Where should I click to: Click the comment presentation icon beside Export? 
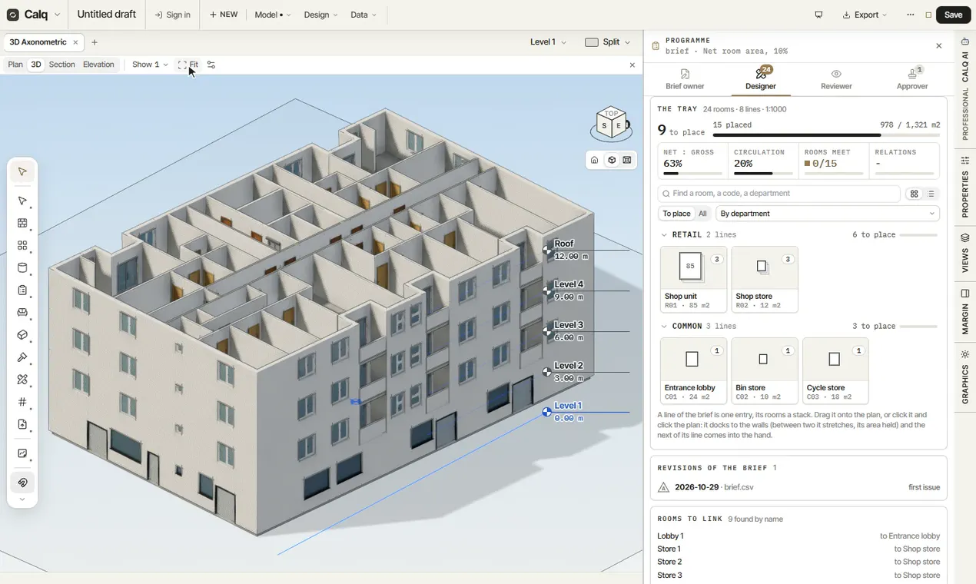818,15
